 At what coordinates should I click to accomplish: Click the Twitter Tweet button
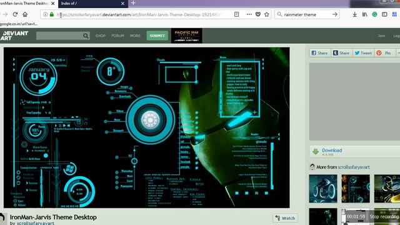(363, 53)
